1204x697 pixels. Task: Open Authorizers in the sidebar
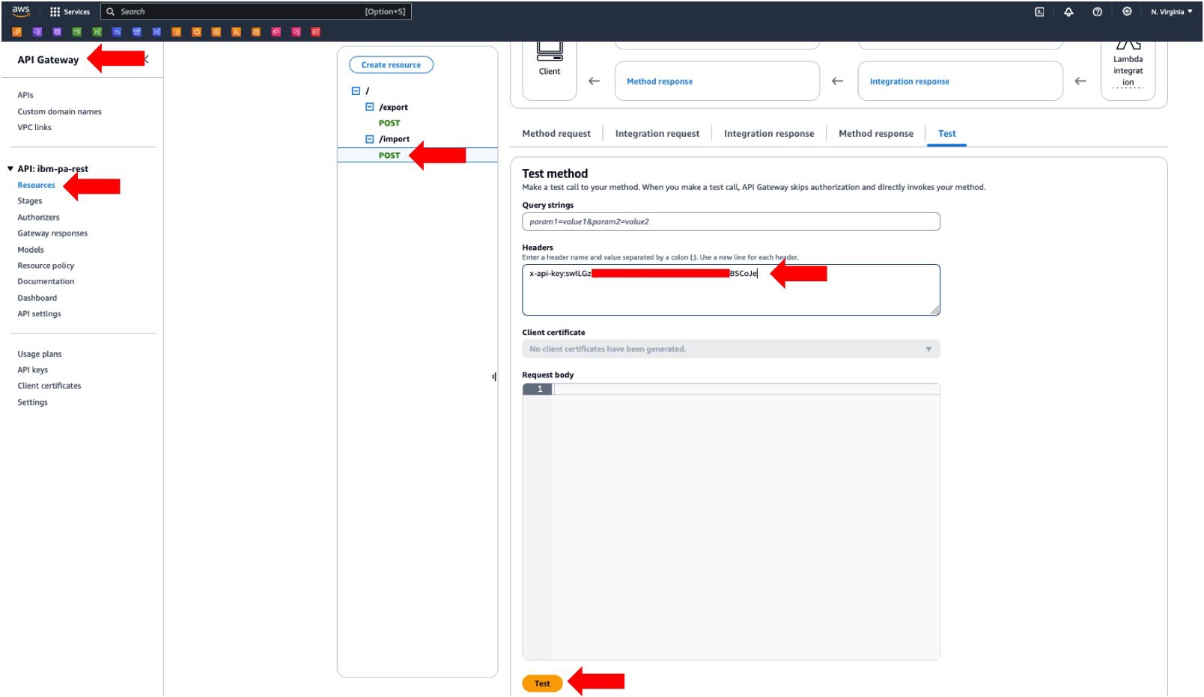38,218
